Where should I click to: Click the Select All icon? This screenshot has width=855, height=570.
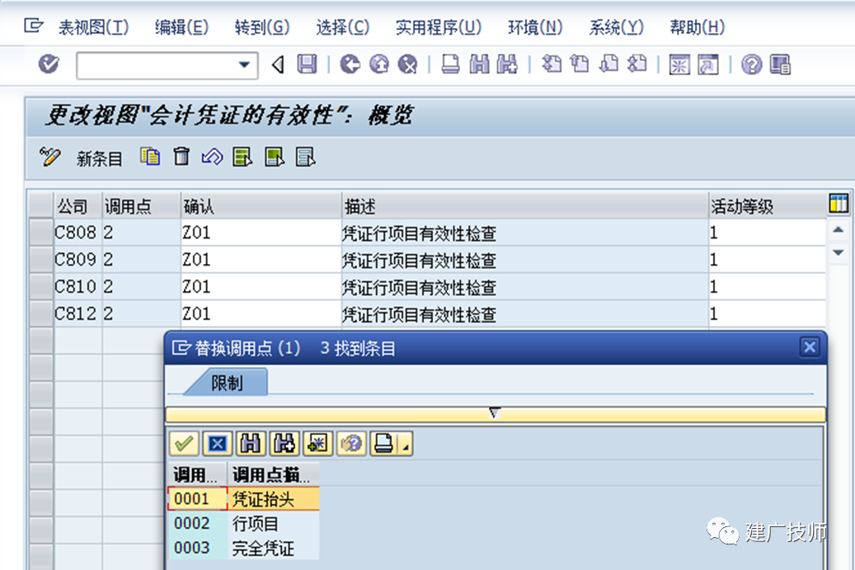[x=242, y=157]
